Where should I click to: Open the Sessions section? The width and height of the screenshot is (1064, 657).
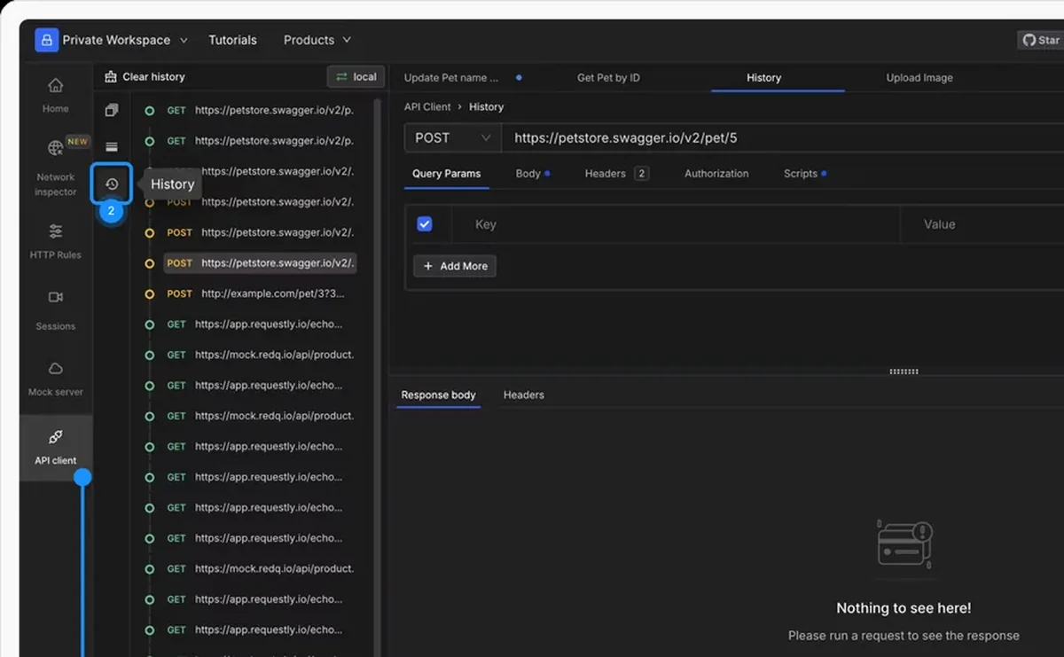coord(55,310)
